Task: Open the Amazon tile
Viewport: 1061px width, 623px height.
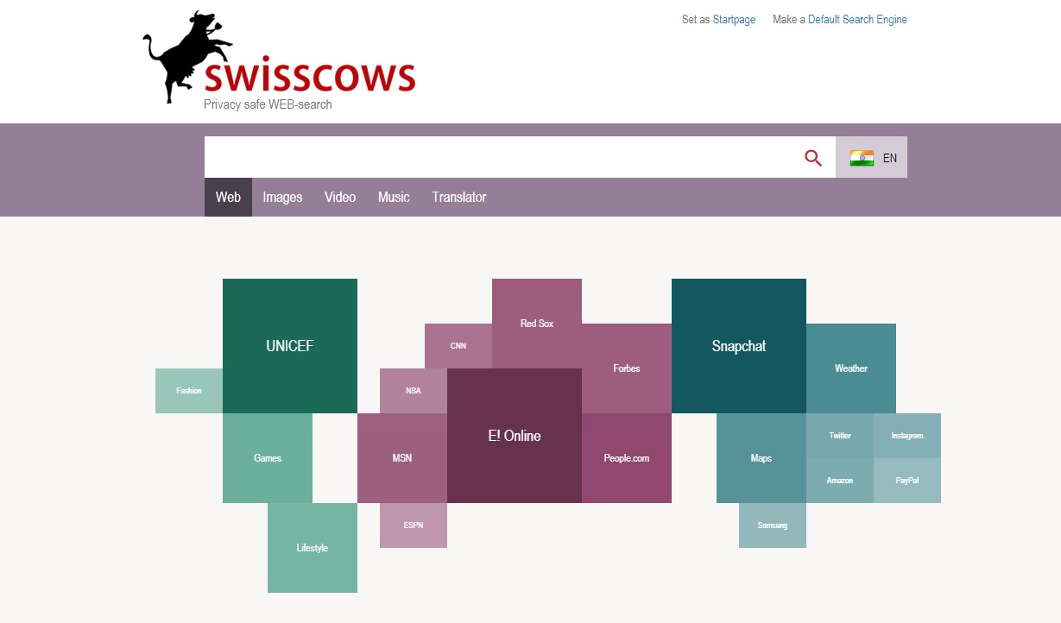Action: [x=840, y=481]
